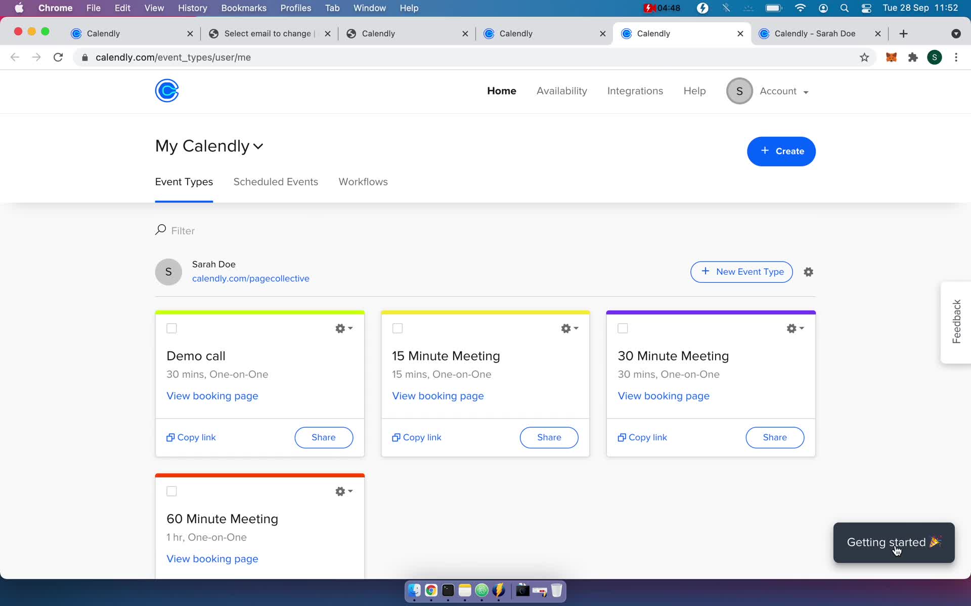The height and width of the screenshot is (606, 971).
Task: Click the Calendly logo icon
Action: click(x=167, y=91)
